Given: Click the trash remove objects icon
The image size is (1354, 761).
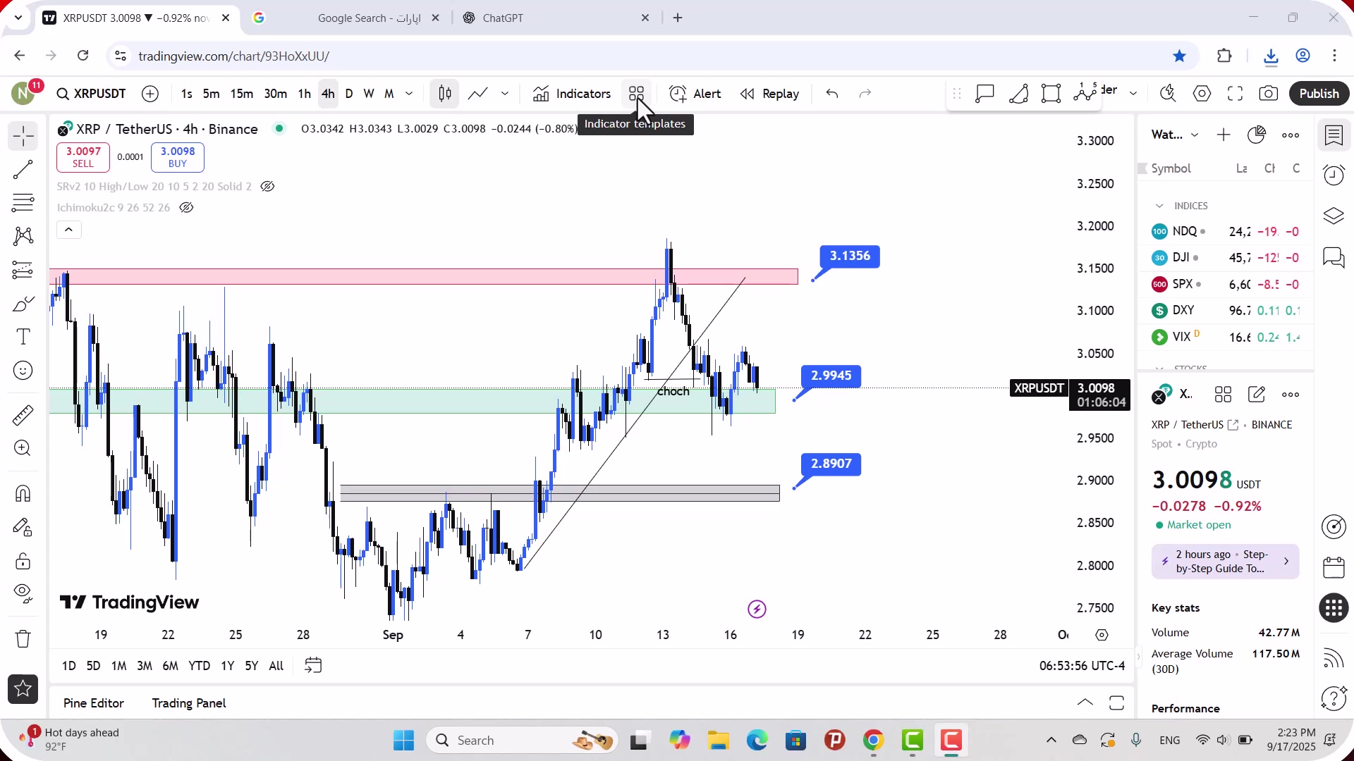Looking at the screenshot, I should (23, 639).
